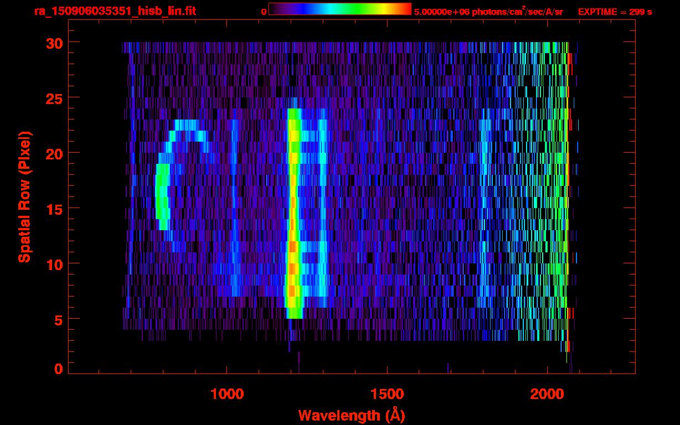Click the rainbow color scale bar

[x=340, y=9]
